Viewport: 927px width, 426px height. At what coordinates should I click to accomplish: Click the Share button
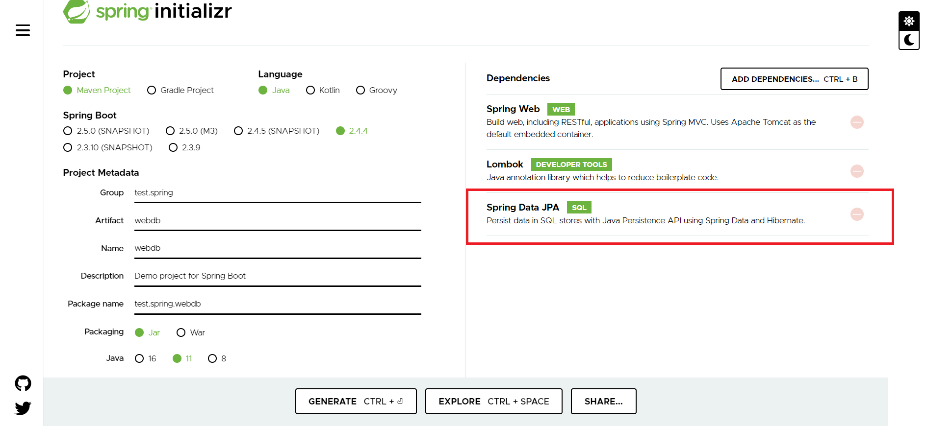pos(604,401)
